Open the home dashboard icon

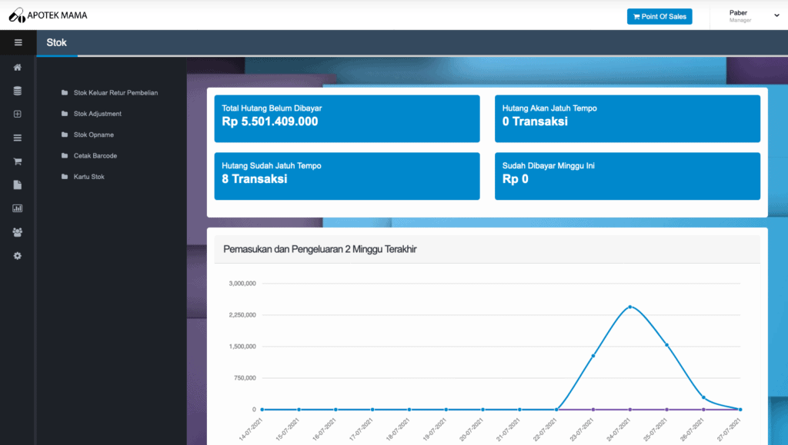click(18, 67)
